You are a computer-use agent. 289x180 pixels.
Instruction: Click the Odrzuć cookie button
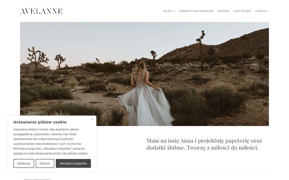tap(45, 163)
